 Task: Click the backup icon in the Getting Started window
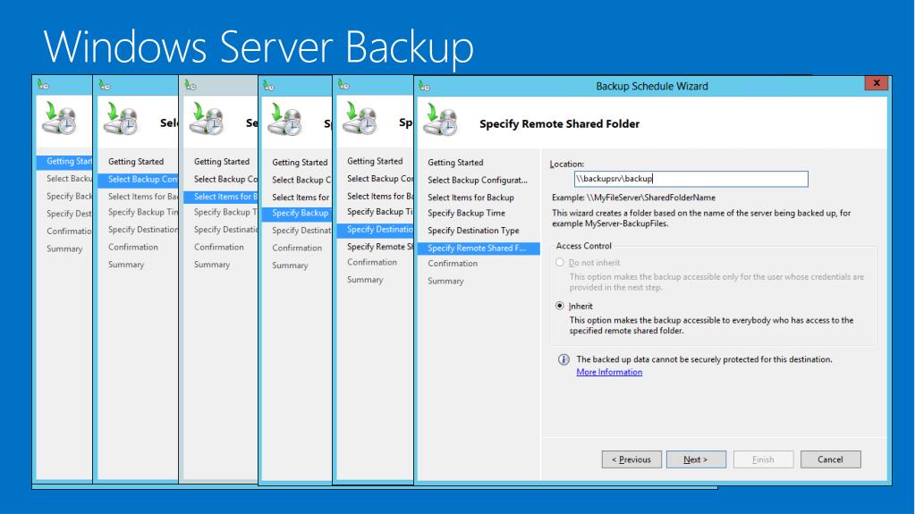[60, 118]
